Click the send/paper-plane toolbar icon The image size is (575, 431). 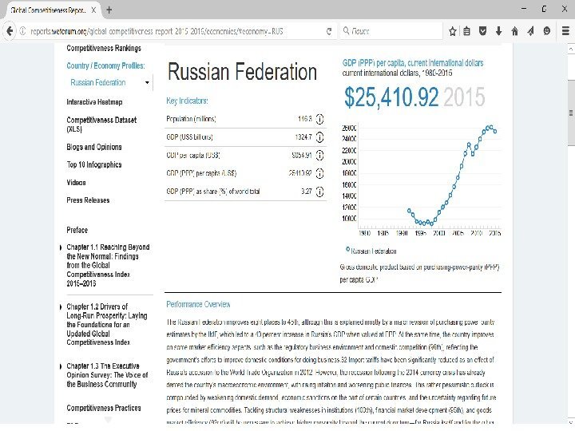(530, 31)
